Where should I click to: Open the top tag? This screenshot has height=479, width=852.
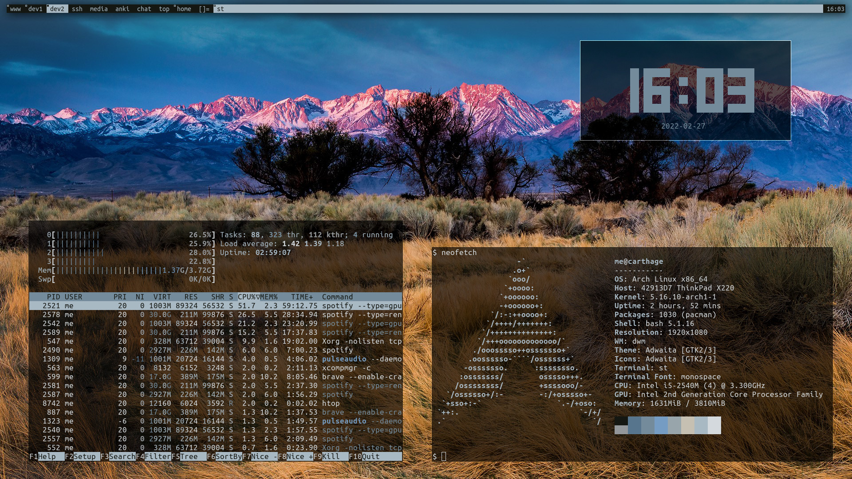point(164,9)
